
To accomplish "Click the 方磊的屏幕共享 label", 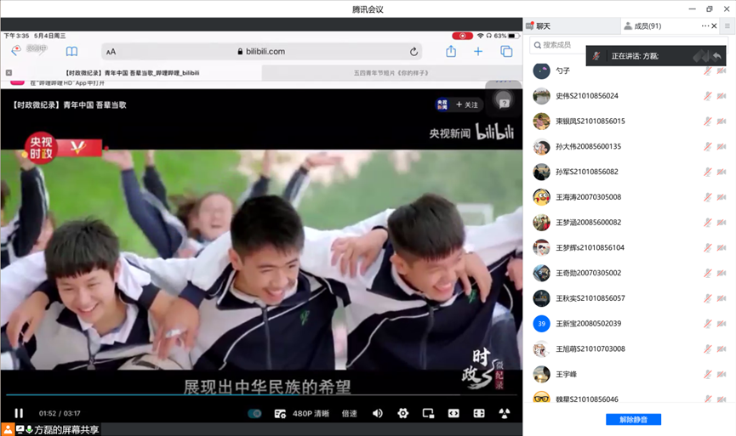I will (66, 429).
